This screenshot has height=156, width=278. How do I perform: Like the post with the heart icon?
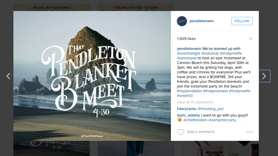(x=181, y=132)
